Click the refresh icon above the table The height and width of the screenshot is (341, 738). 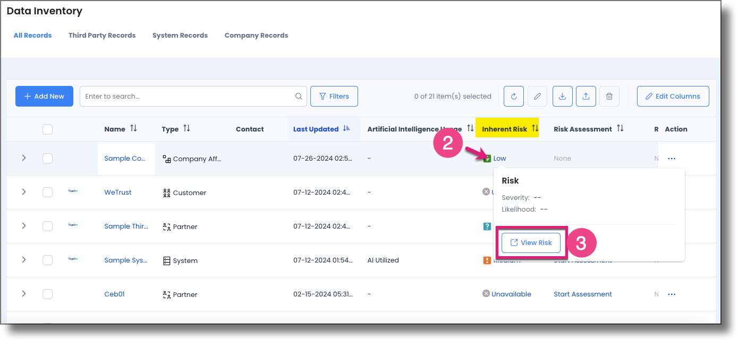coord(513,96)
